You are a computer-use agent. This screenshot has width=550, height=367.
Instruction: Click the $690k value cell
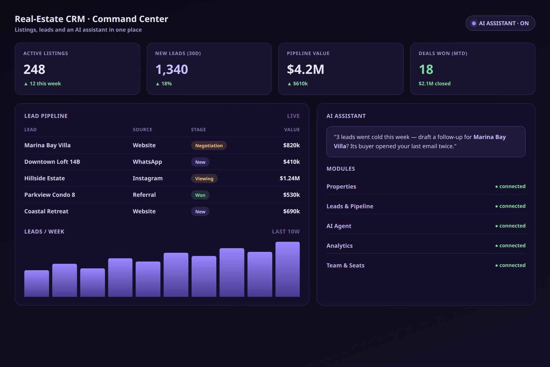coord(291,211)
